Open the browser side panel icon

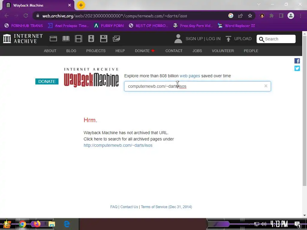pyautogui.click(x=281, y=16)
